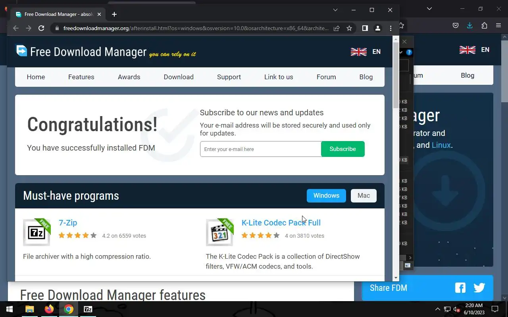
Task: Open the Download nav item
Action: pyautogui.click(x=179, y=77)
